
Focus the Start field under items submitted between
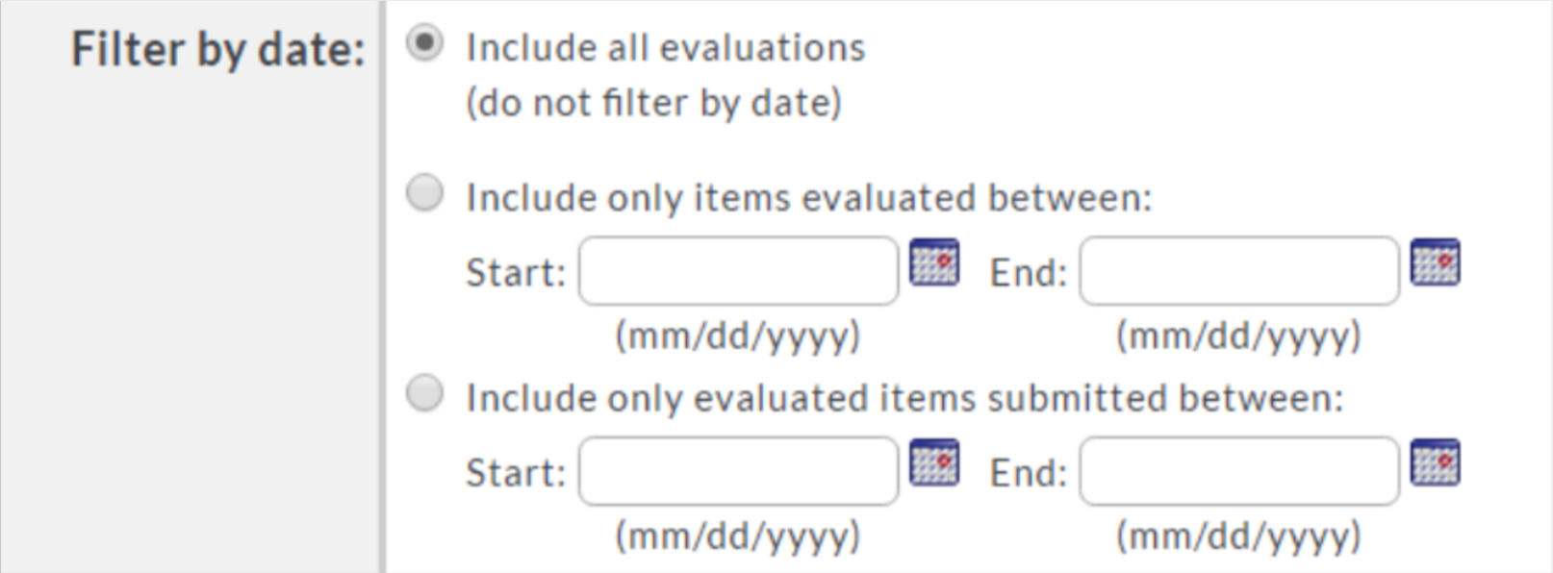[738, 471]
